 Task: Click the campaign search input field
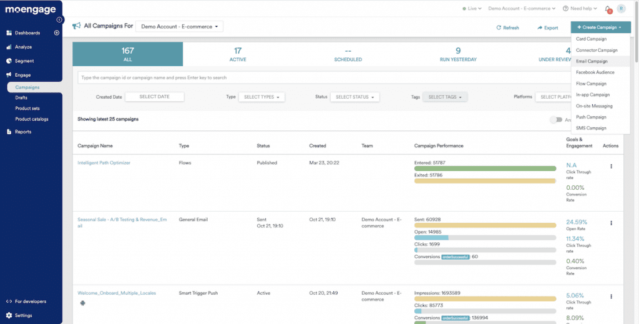324,77
